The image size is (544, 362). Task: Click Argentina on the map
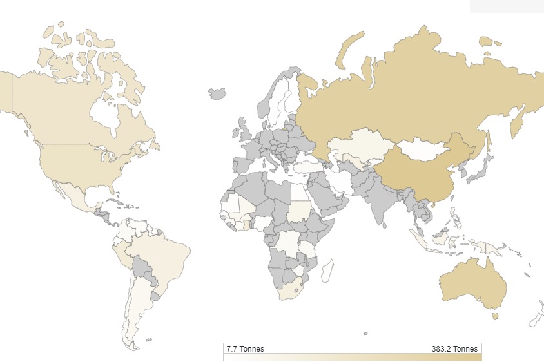(x=139, y=309)
